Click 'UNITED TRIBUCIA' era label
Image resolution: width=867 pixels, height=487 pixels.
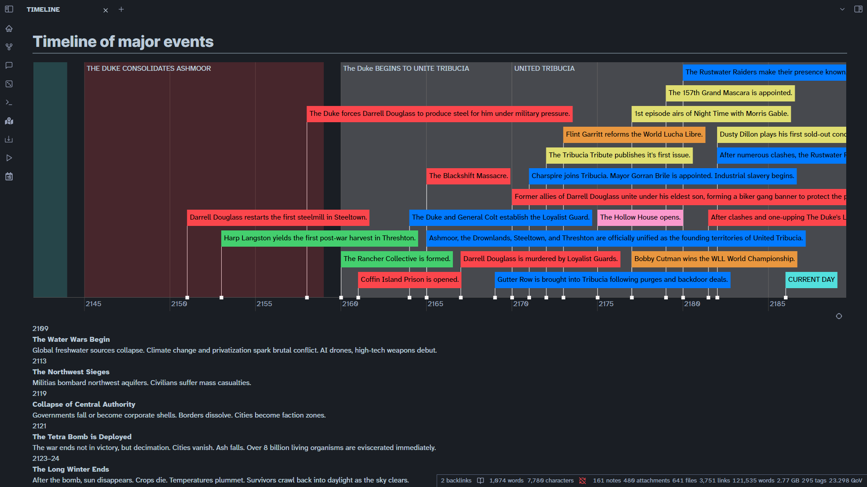pos(544,69)
